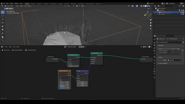Adjust the Noise Texture Scale field

tap(64, 82)
